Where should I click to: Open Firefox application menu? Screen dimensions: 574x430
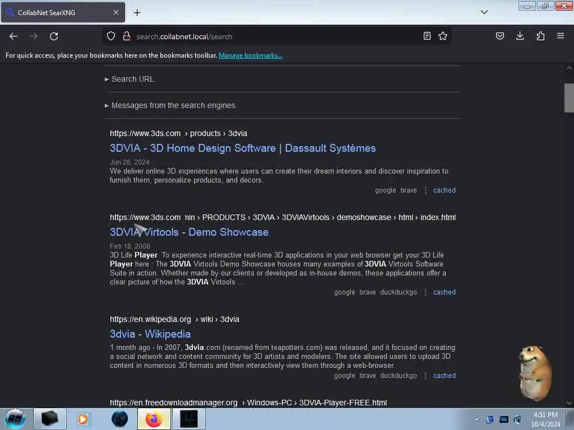click(561, 36)
